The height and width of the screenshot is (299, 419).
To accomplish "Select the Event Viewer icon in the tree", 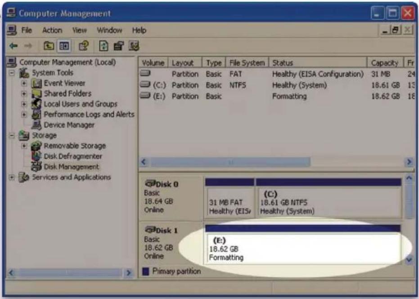I will [36, 83].
